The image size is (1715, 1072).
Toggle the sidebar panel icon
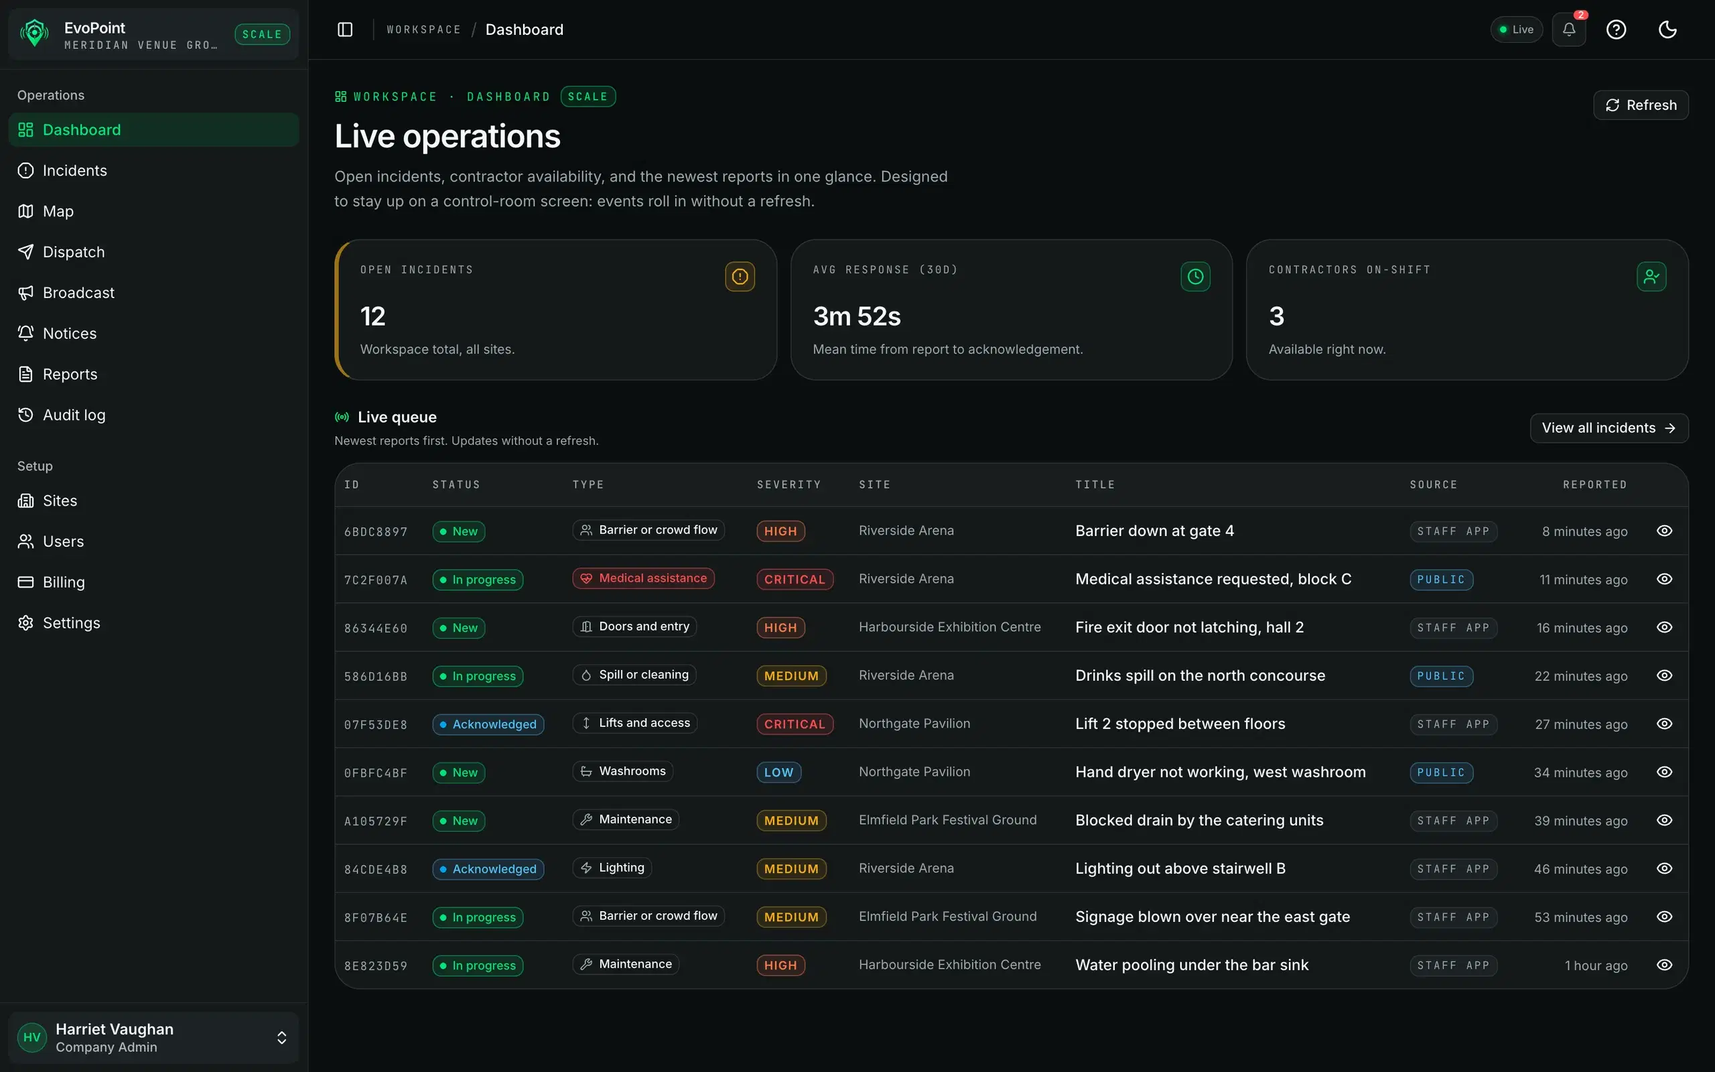point(345,29)
